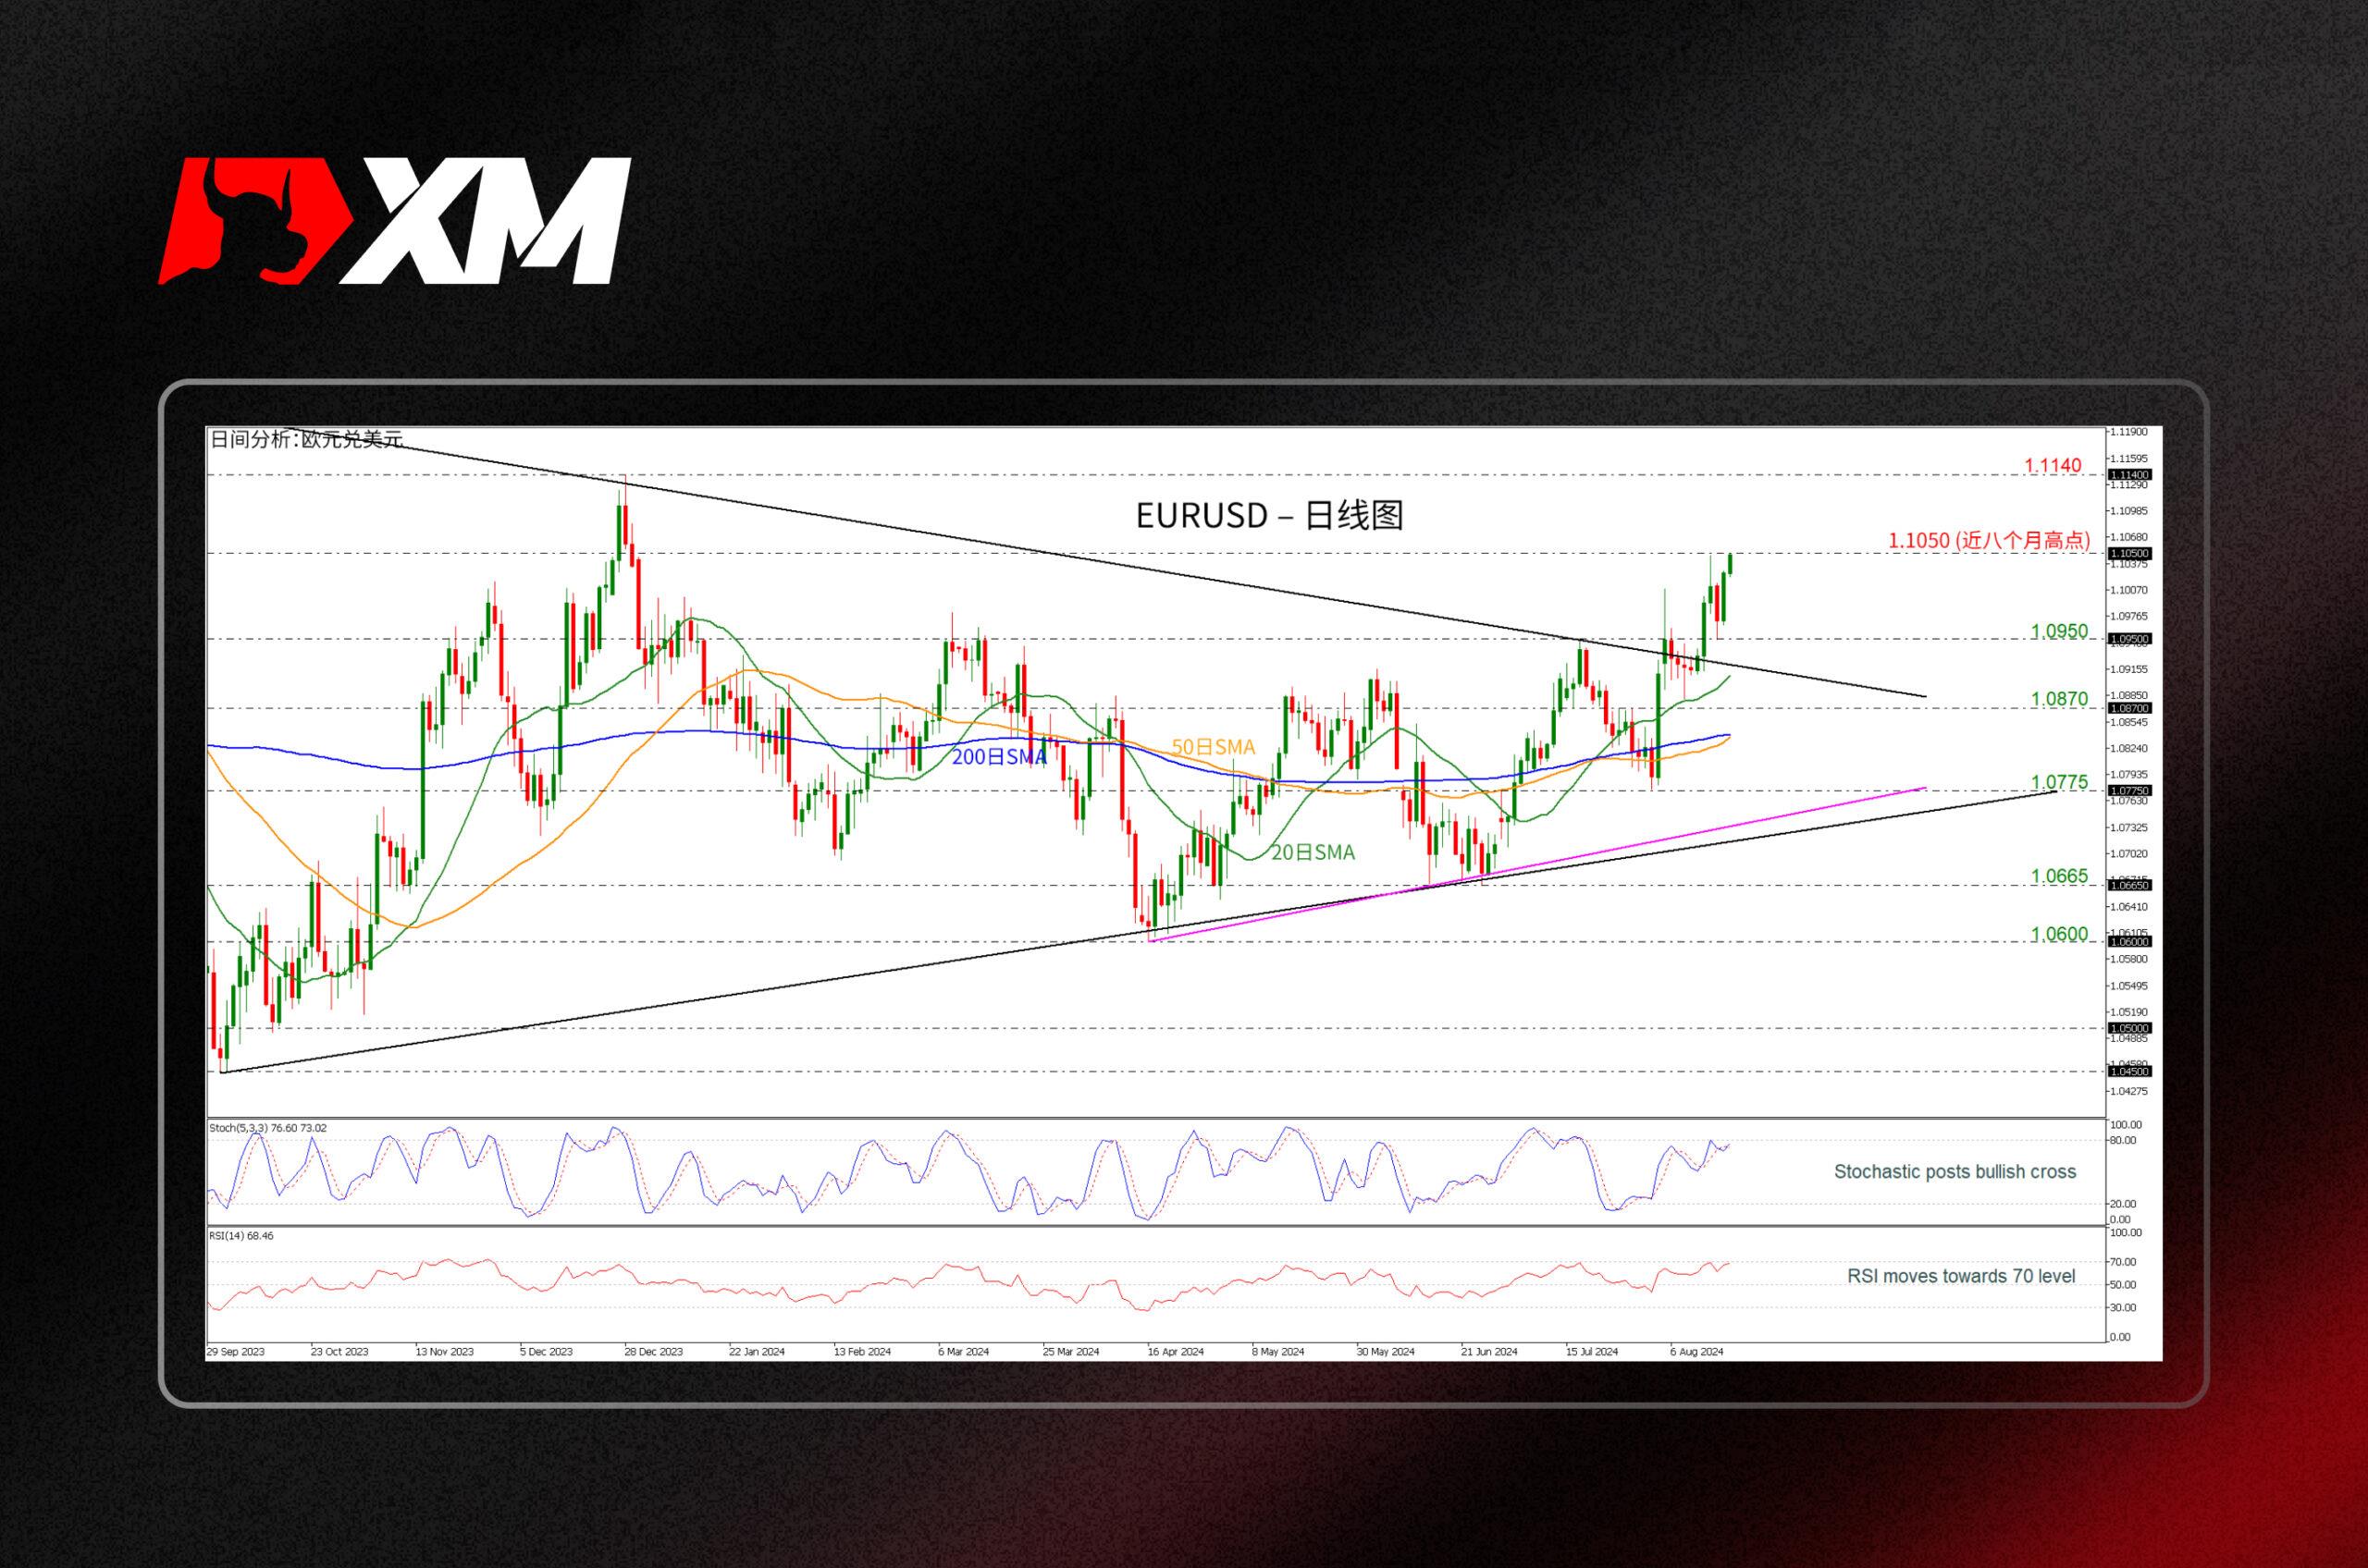Select the '日间分析:欧元兑美元' header text
Viewport: 2368px width, 1568px height.
point(306,439)
